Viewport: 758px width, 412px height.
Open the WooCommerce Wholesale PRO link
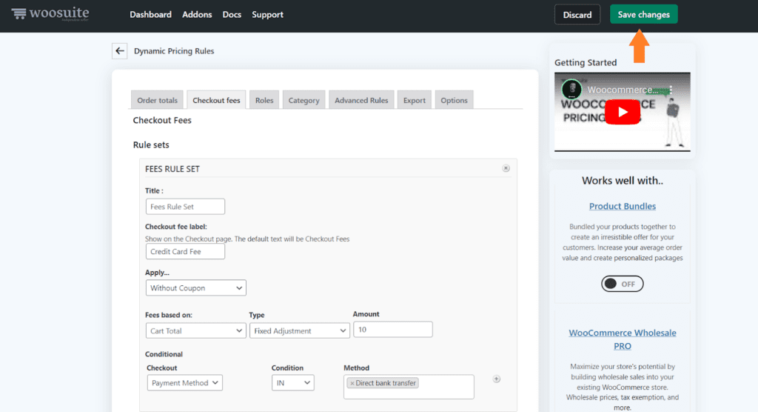click(x=622, y=339)
